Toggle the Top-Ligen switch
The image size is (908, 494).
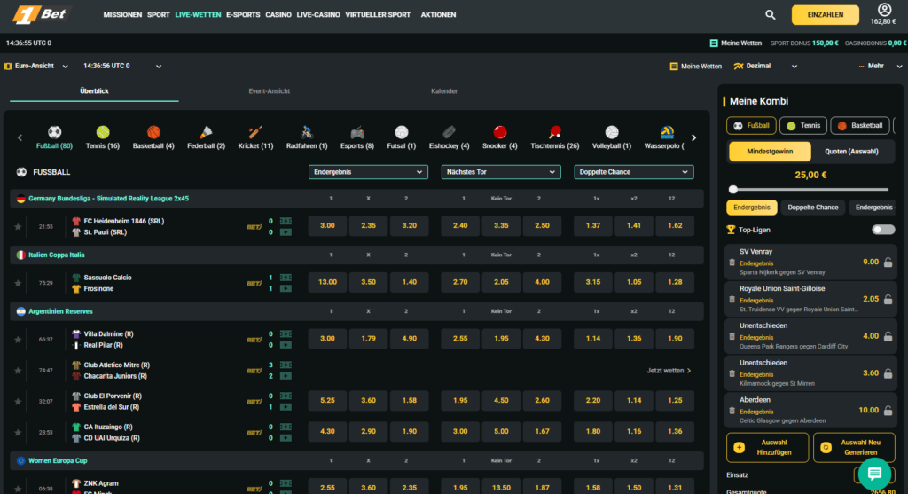click(x=883, y=230)
